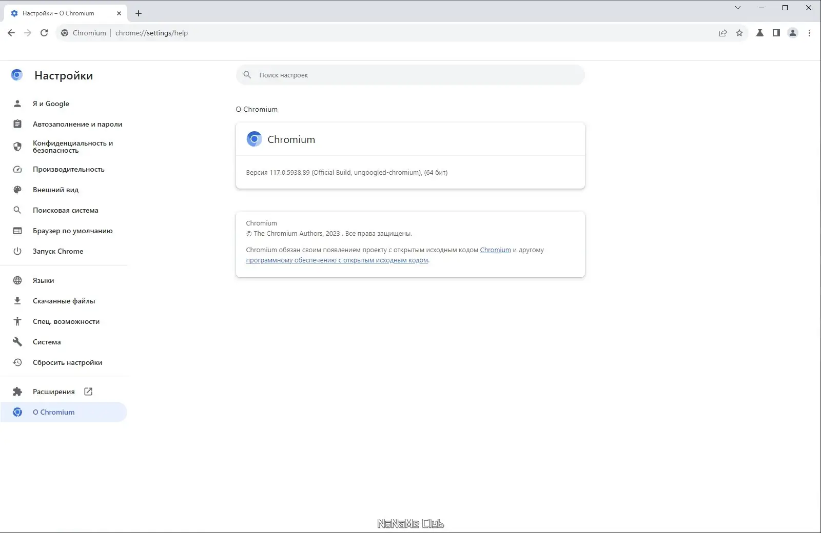This screenshot has width=821, height=533.
Task: Click the О Chromium page heading text
Action: point(257,109)
